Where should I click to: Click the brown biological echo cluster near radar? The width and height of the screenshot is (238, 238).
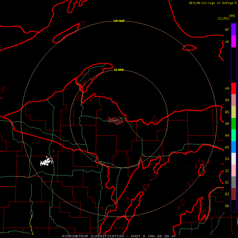click(x=116, y=120)
